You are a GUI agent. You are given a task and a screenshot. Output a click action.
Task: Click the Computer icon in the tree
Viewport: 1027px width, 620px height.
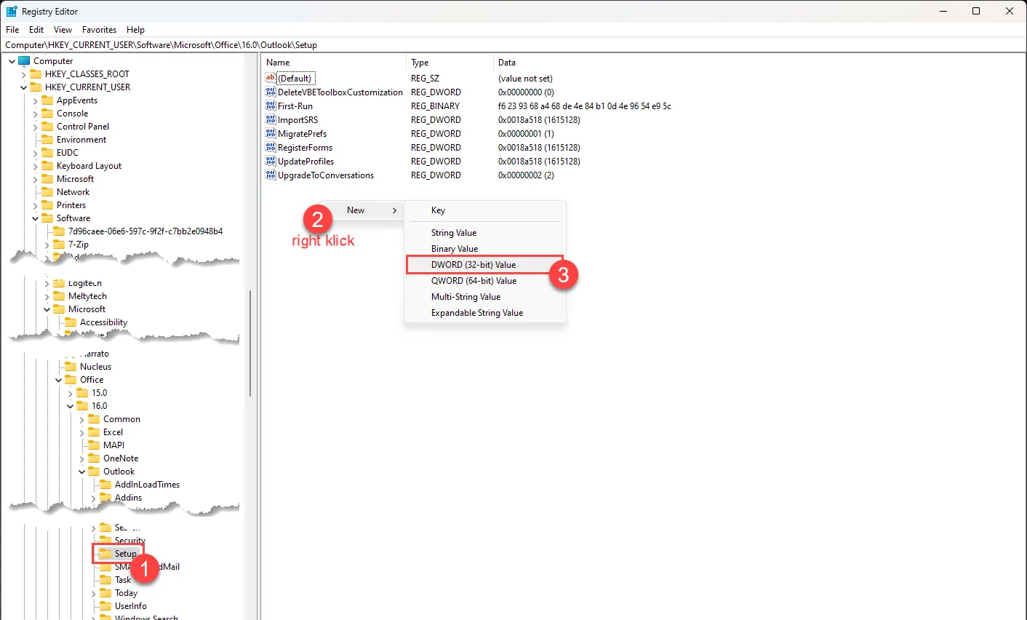24,61
